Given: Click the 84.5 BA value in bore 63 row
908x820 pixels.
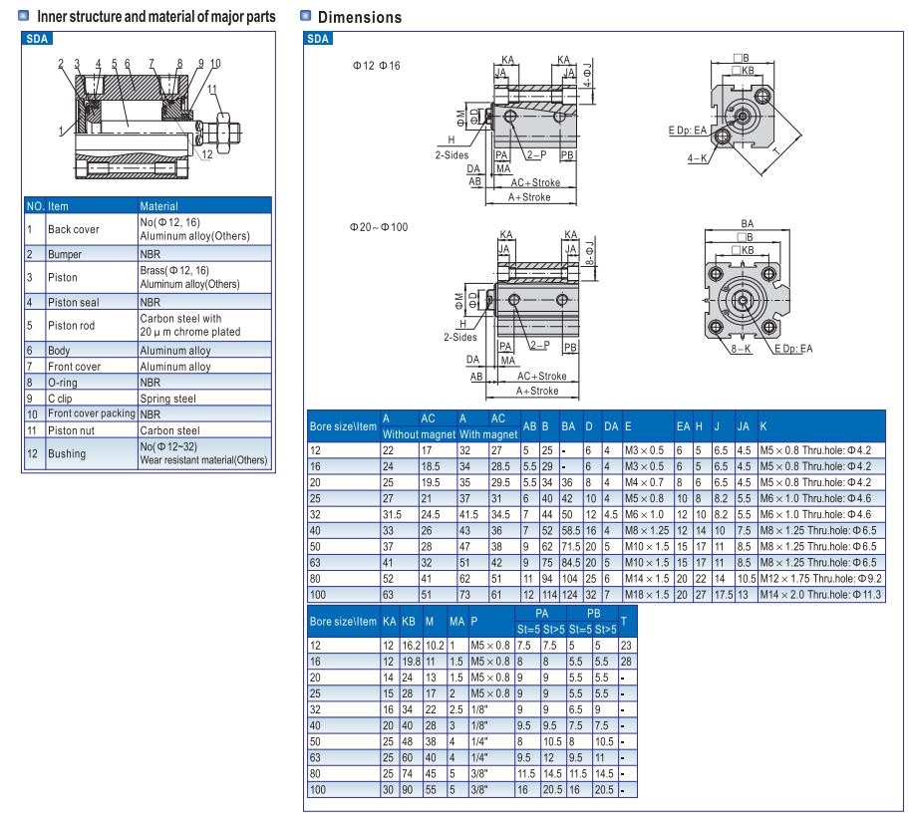Looking at the screenshot, I should 571,563.
